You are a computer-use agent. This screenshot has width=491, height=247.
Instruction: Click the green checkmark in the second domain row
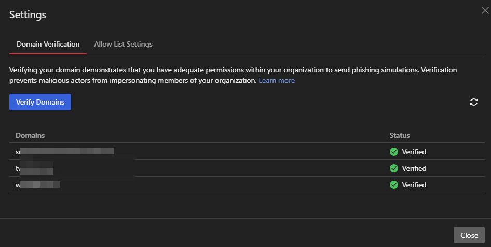click(x=394, y=168)
